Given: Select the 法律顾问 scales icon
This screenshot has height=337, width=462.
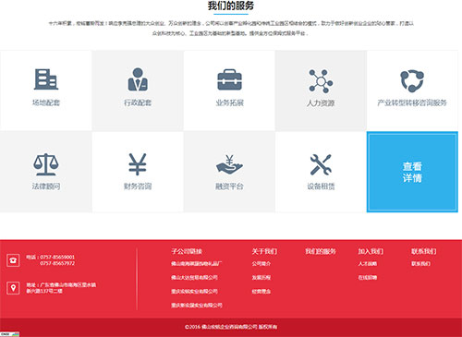Looking at the screenshot, I should pos(46,164).
